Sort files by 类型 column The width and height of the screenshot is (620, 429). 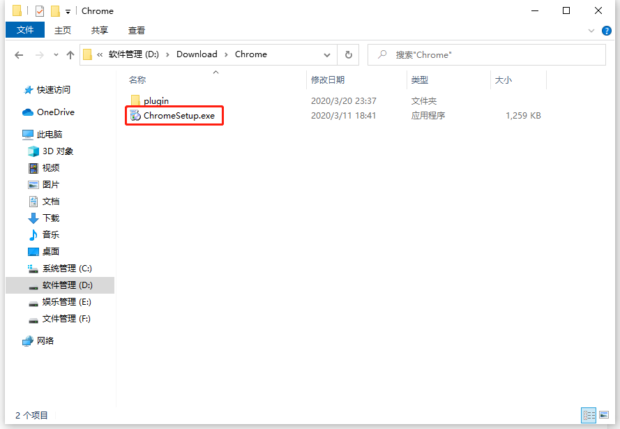click(x=420, y=80)
